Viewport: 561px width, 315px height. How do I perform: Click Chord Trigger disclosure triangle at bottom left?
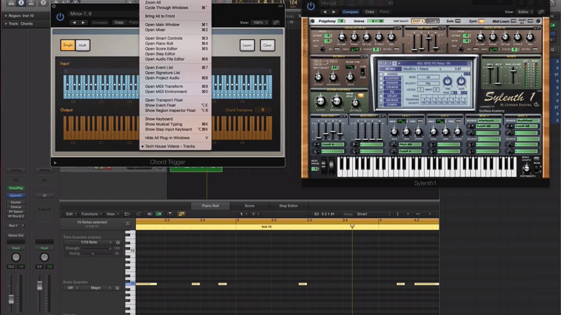pyautogui.click(x=55, y=162)
